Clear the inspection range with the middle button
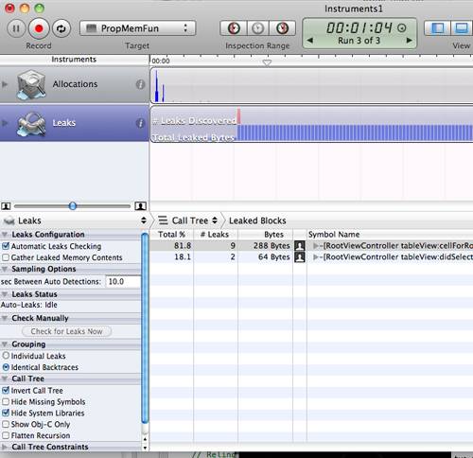Viewport: 473px width, 458px height. coord(258,28)
